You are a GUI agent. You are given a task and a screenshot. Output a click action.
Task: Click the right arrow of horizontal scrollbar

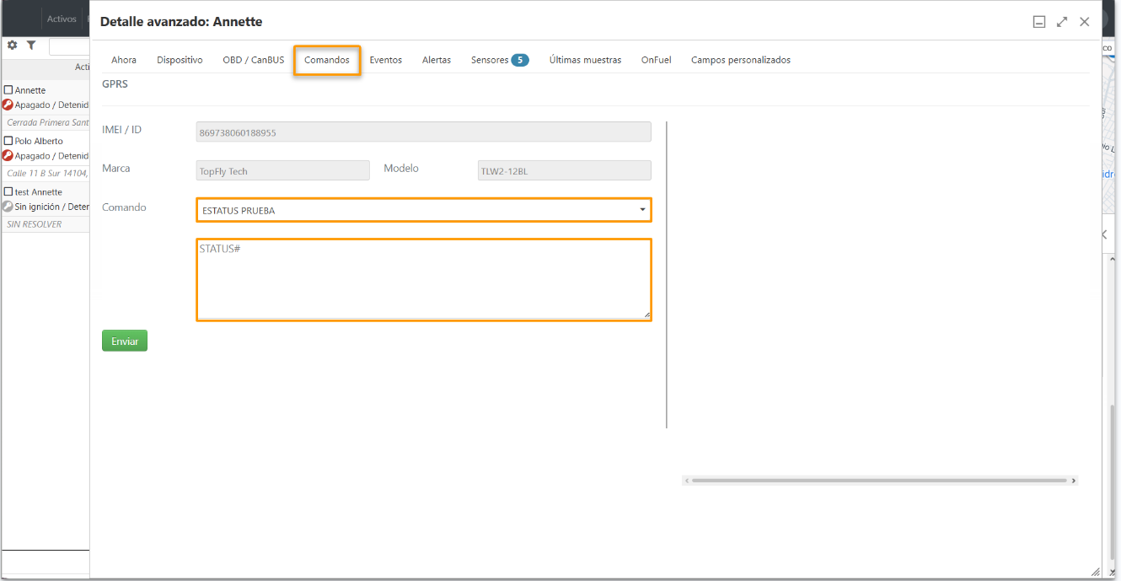tap(1074, 481)
